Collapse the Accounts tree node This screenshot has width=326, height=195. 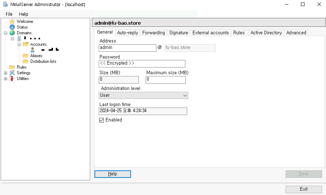(x=19, y=44)
